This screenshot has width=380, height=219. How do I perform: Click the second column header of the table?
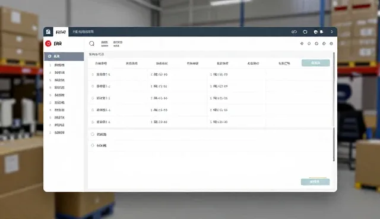pos(132,63)
